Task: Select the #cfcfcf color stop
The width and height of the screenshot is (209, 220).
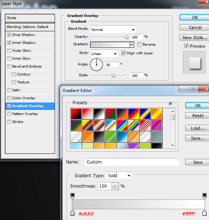Action: coord(72,213)
